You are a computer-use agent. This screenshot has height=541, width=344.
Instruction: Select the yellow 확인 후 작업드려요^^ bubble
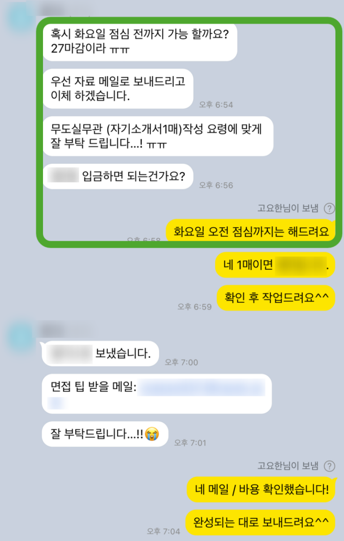tap(276, 298)
